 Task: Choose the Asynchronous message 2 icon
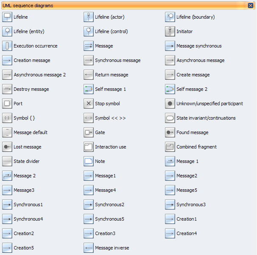point(7,75)
